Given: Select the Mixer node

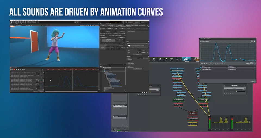Looking at the screenshot, I should [193, 114].
